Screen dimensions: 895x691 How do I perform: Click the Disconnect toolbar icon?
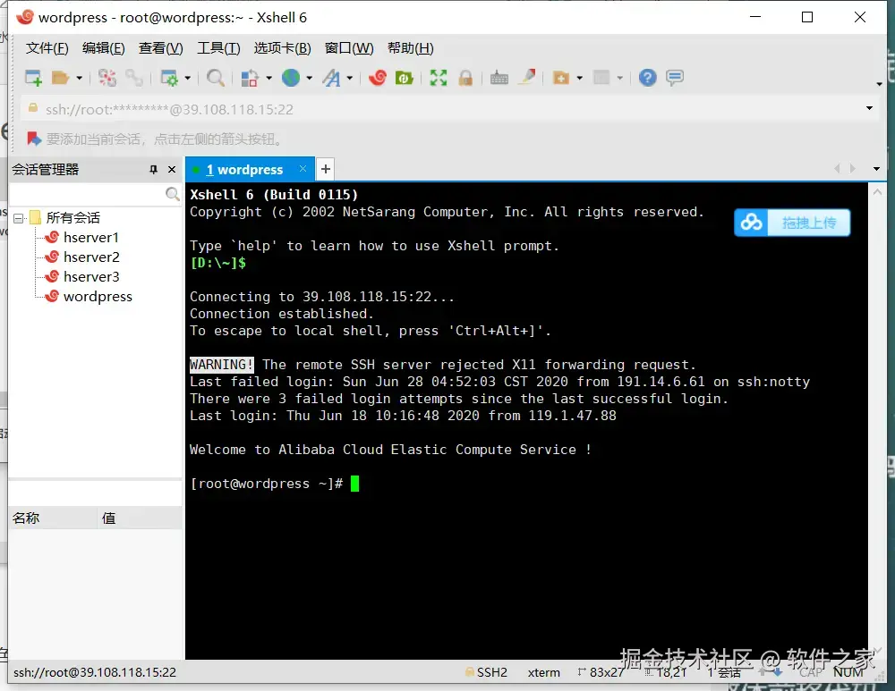(x=107, y=78)
